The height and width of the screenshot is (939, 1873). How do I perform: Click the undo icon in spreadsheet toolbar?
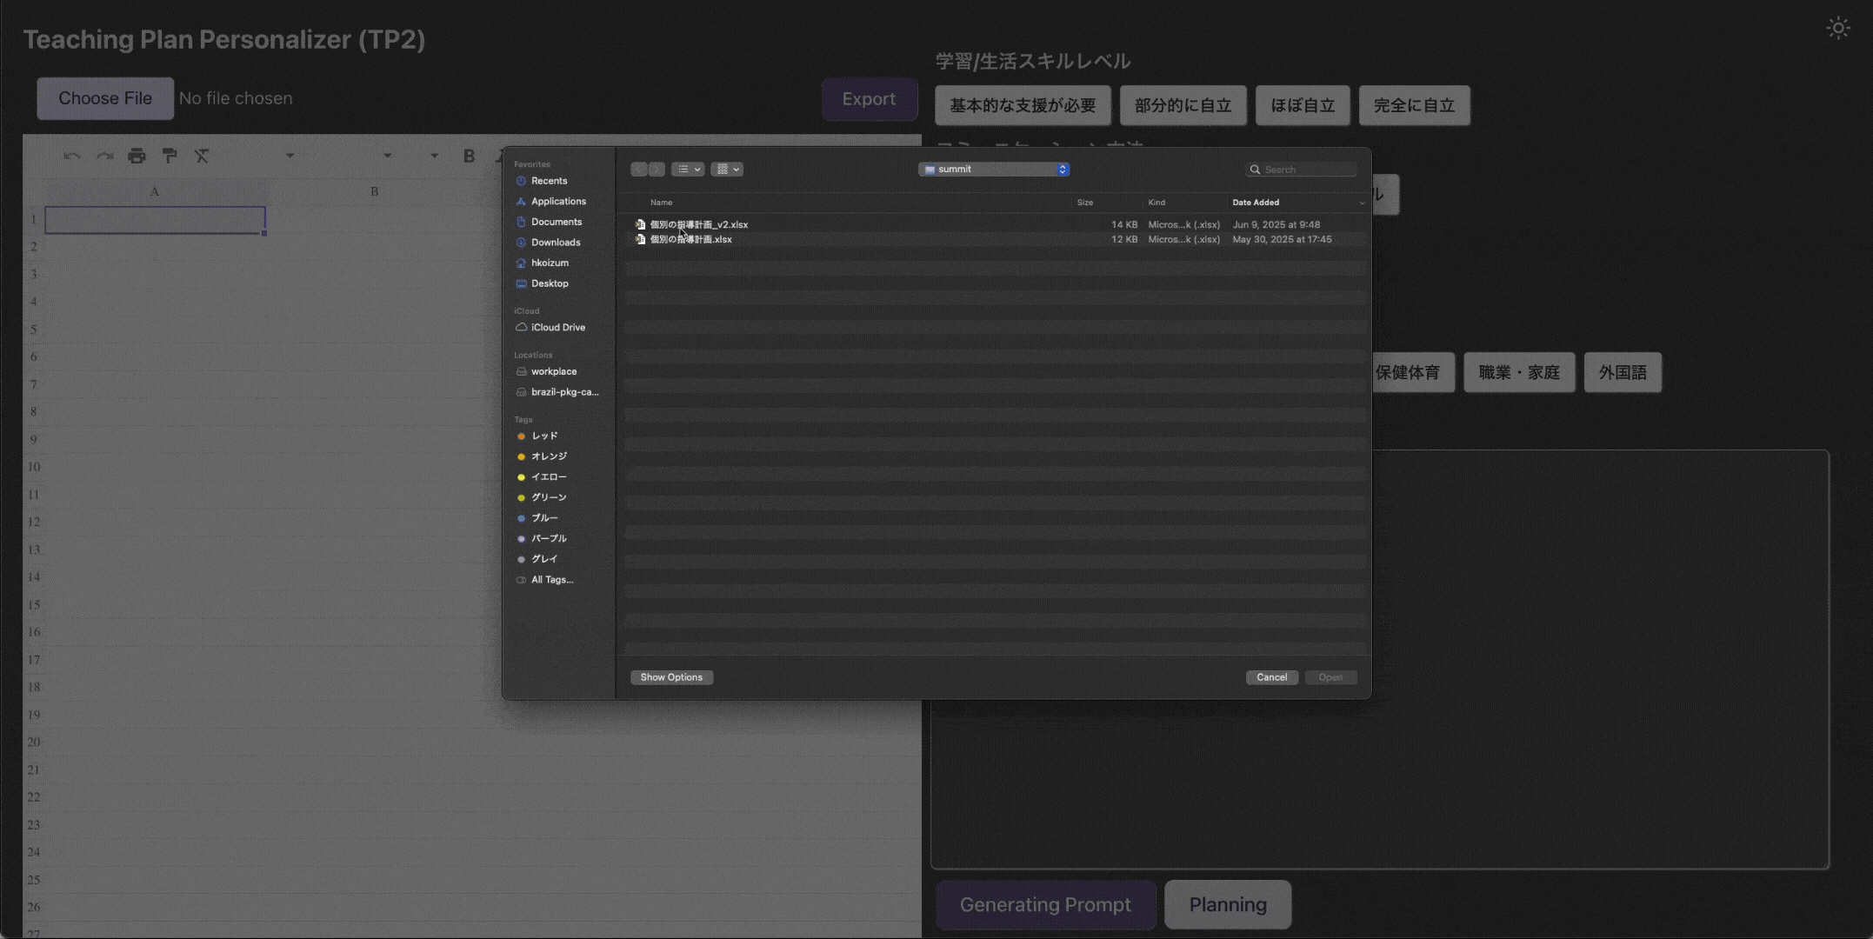pyautogui.click(x=72, y=156)
